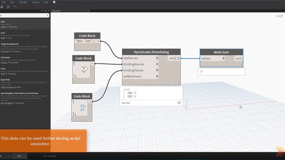Close the Test.dyn workspace tab
The height and width of the screenshot is (160, 285).
[89, 11]
